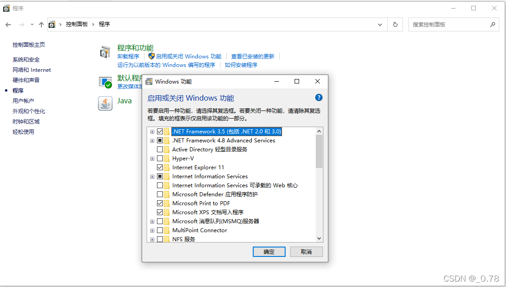Click the 程序 window title bar icon
Viewport: 506px width, 287px height.
coord(6,9)
